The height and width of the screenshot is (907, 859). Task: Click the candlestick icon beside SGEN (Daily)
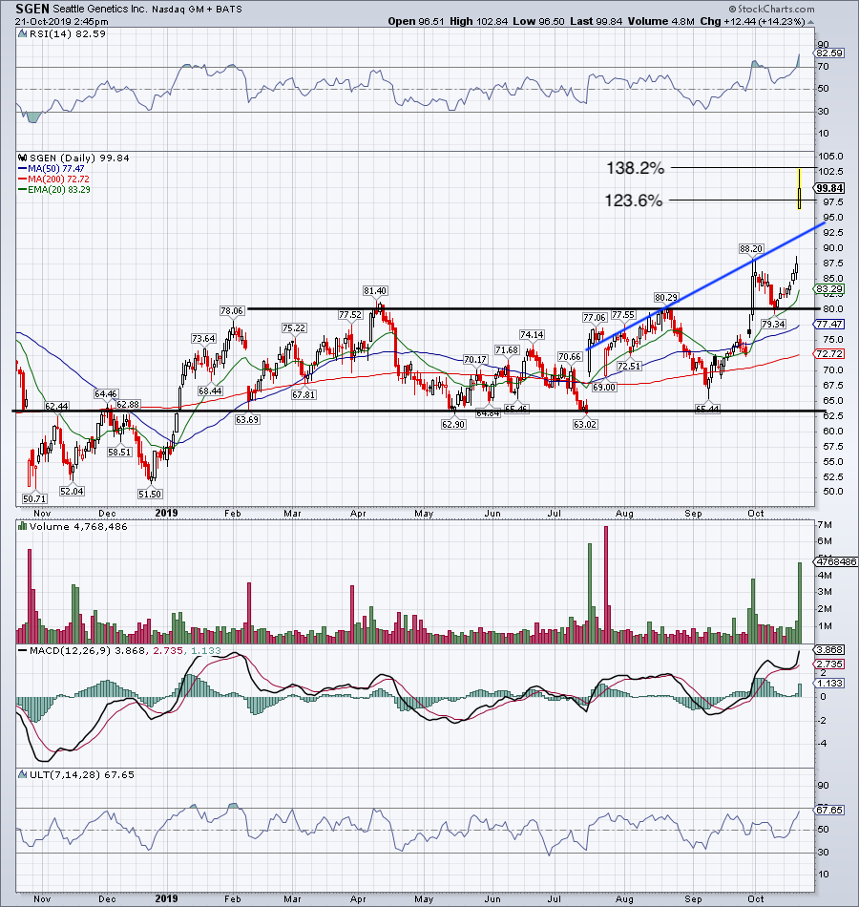[23, 158]
